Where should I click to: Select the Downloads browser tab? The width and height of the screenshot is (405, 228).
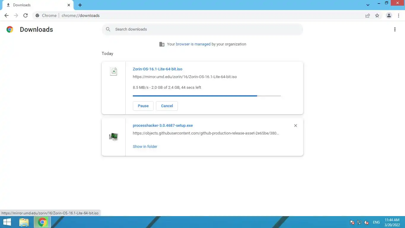click(38, 5)
